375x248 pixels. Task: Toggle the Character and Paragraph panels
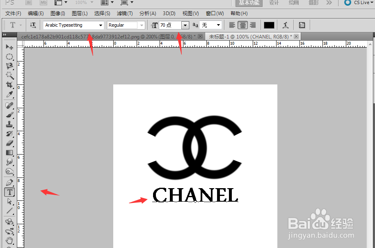(x=302, y=25)
